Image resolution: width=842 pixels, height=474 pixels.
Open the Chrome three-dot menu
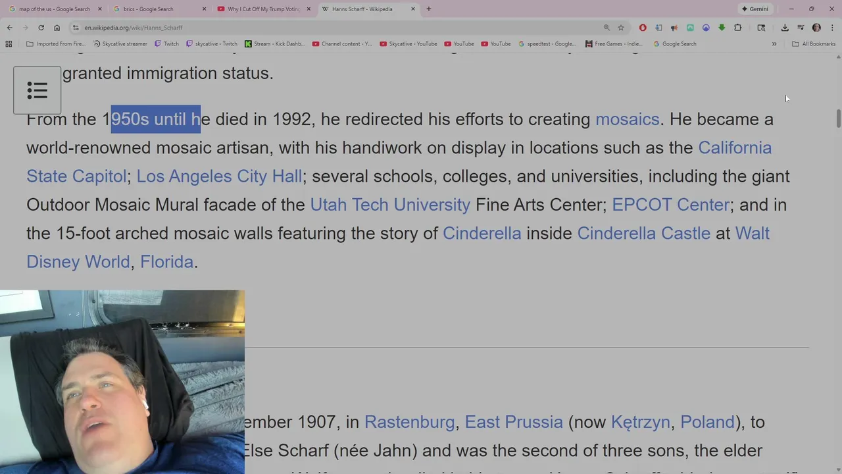[832, 28]
